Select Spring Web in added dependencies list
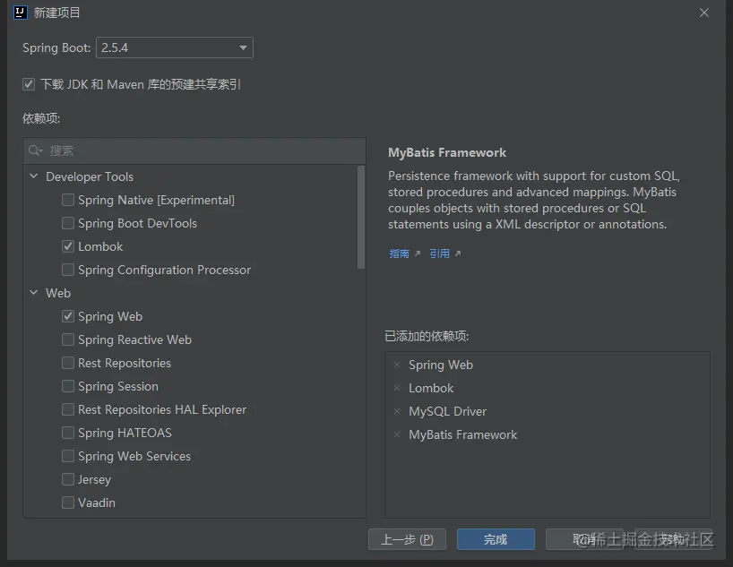Screen dimensions: 733x567 [441, 365]
